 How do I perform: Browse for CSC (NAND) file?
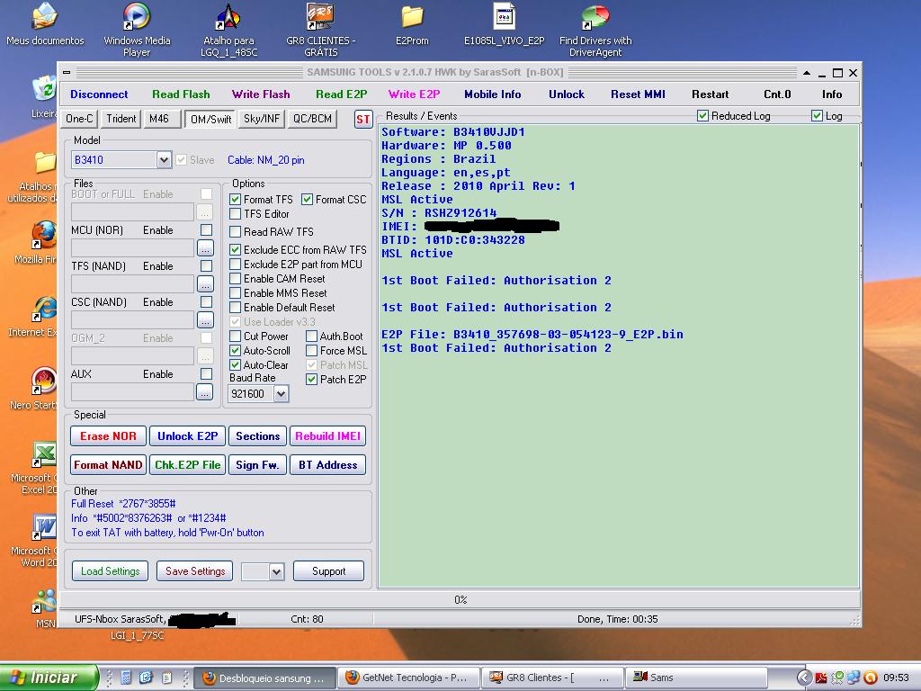coord(205,320)
